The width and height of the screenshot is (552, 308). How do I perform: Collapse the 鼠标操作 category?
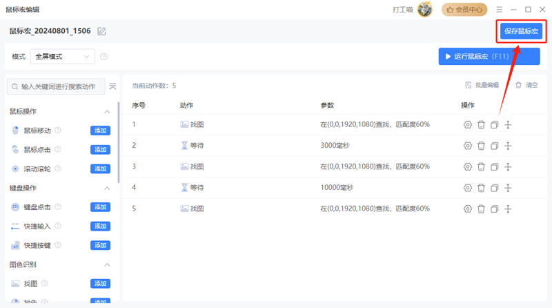(107, 112)
